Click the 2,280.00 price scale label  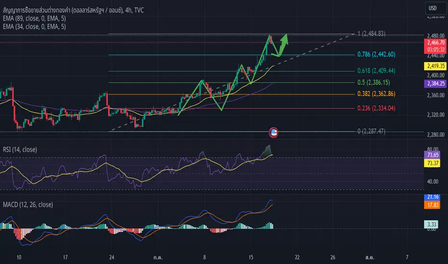coord(436,134)
